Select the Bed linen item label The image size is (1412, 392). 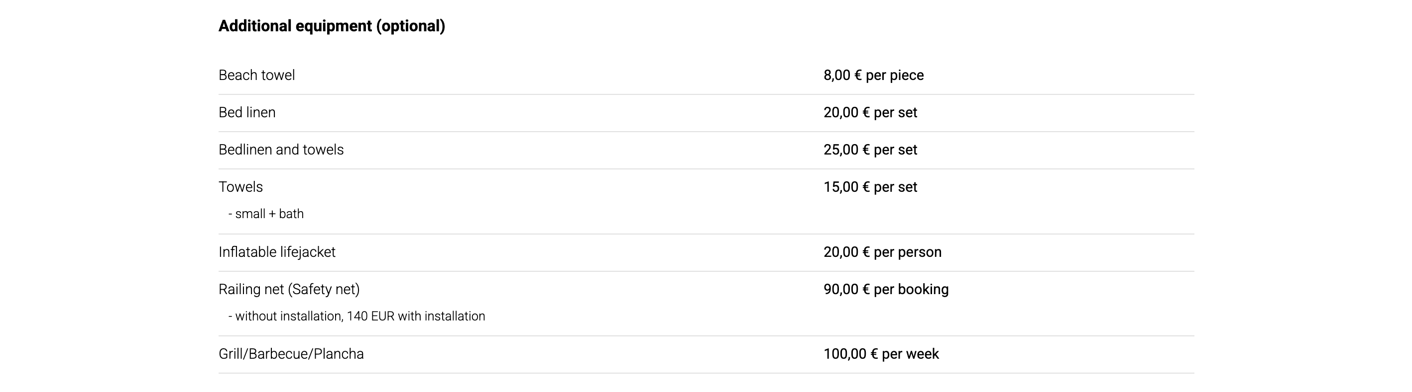[246, 113]
